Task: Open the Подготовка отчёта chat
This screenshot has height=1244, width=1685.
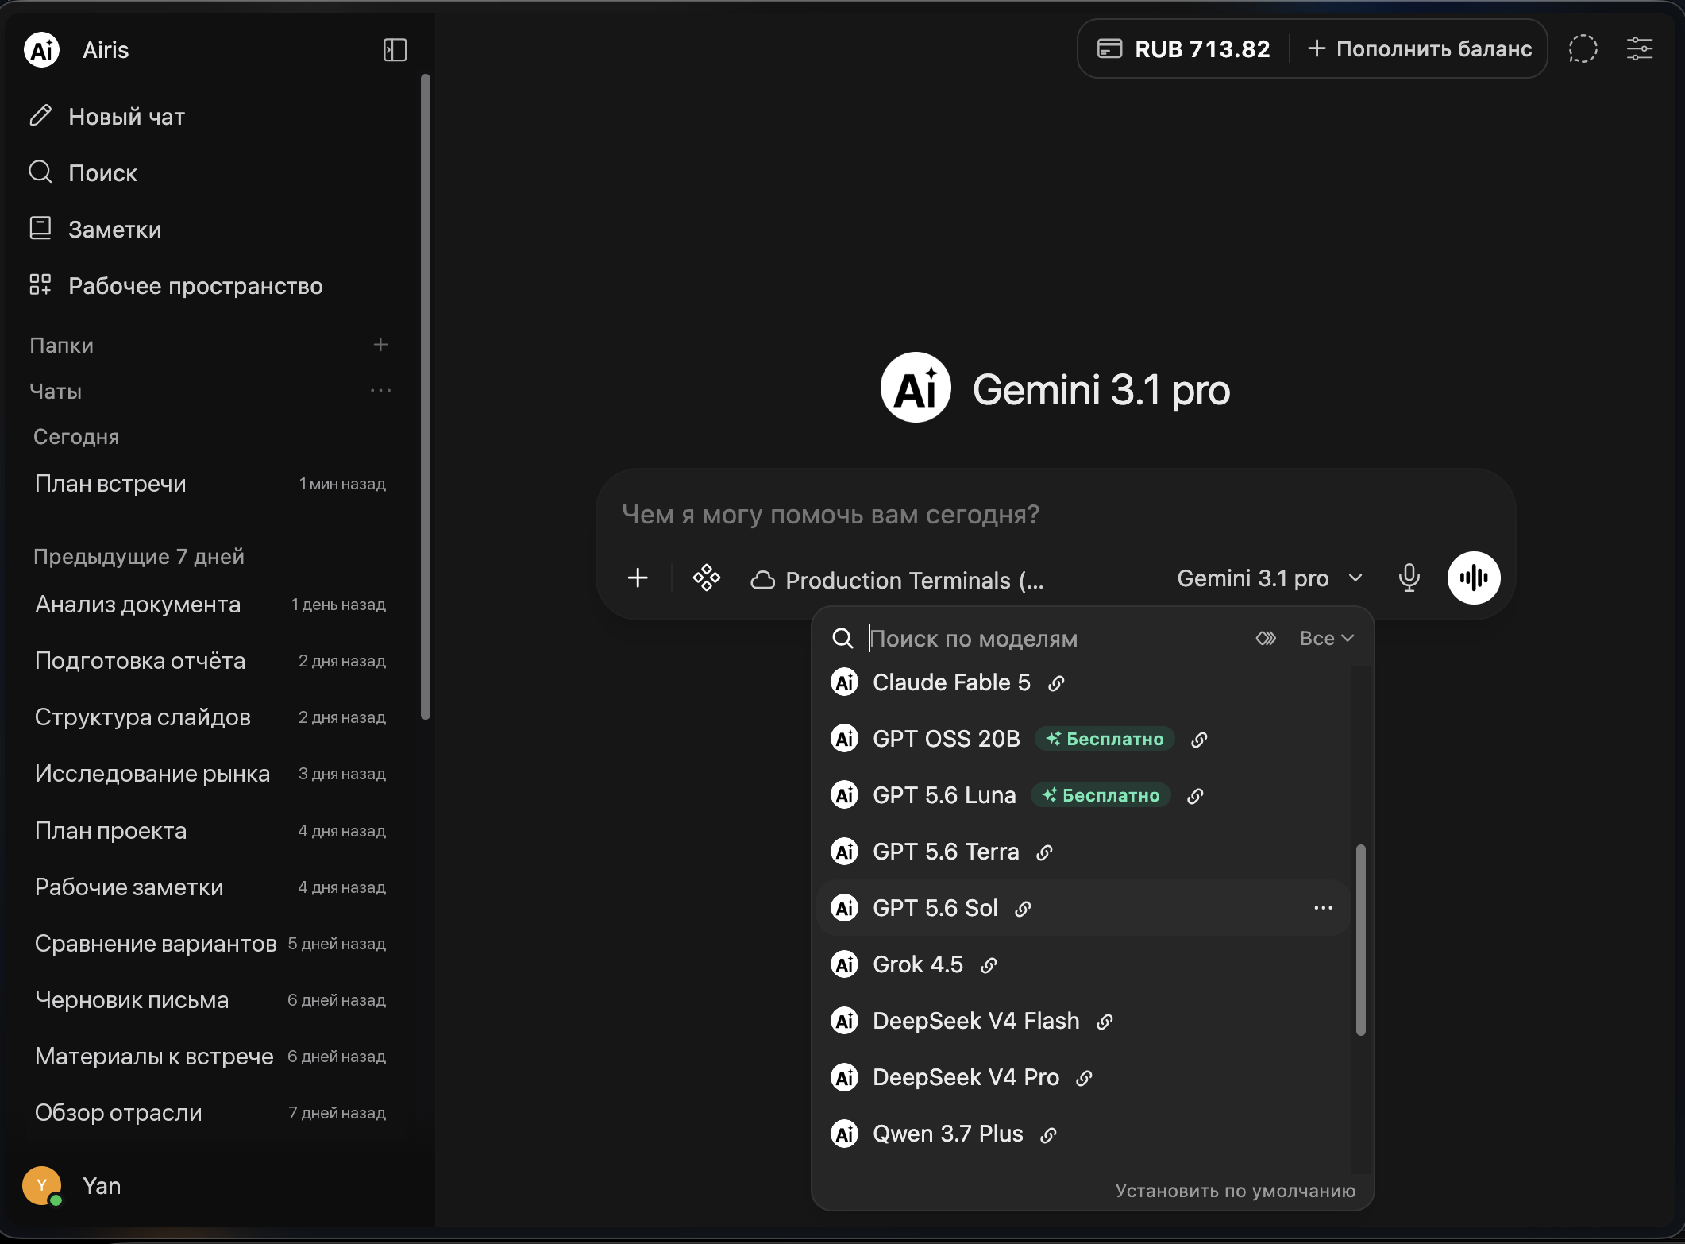Action: [x=210, y=661]
